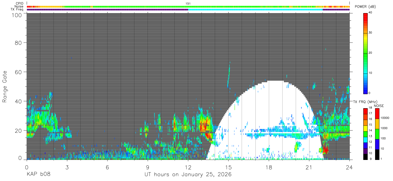
Task: Select the Noise row label at top left
Action: 19,6
